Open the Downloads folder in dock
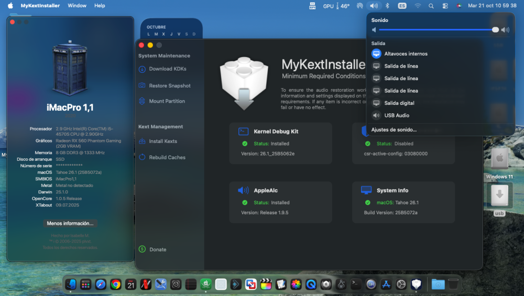 pyautogui.click(x=438, y=284)
